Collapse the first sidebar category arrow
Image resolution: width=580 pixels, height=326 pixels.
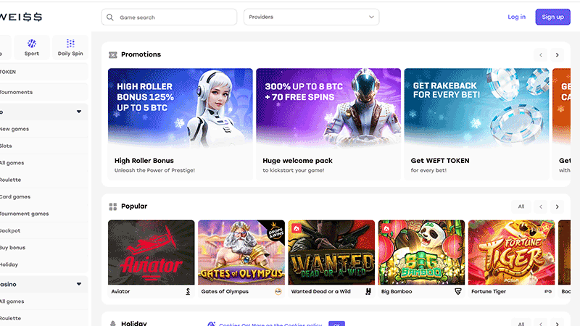point(79,112)
